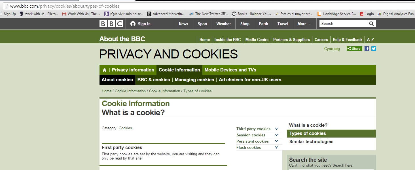Click the Facebook share icon

(x=367, y=49)
